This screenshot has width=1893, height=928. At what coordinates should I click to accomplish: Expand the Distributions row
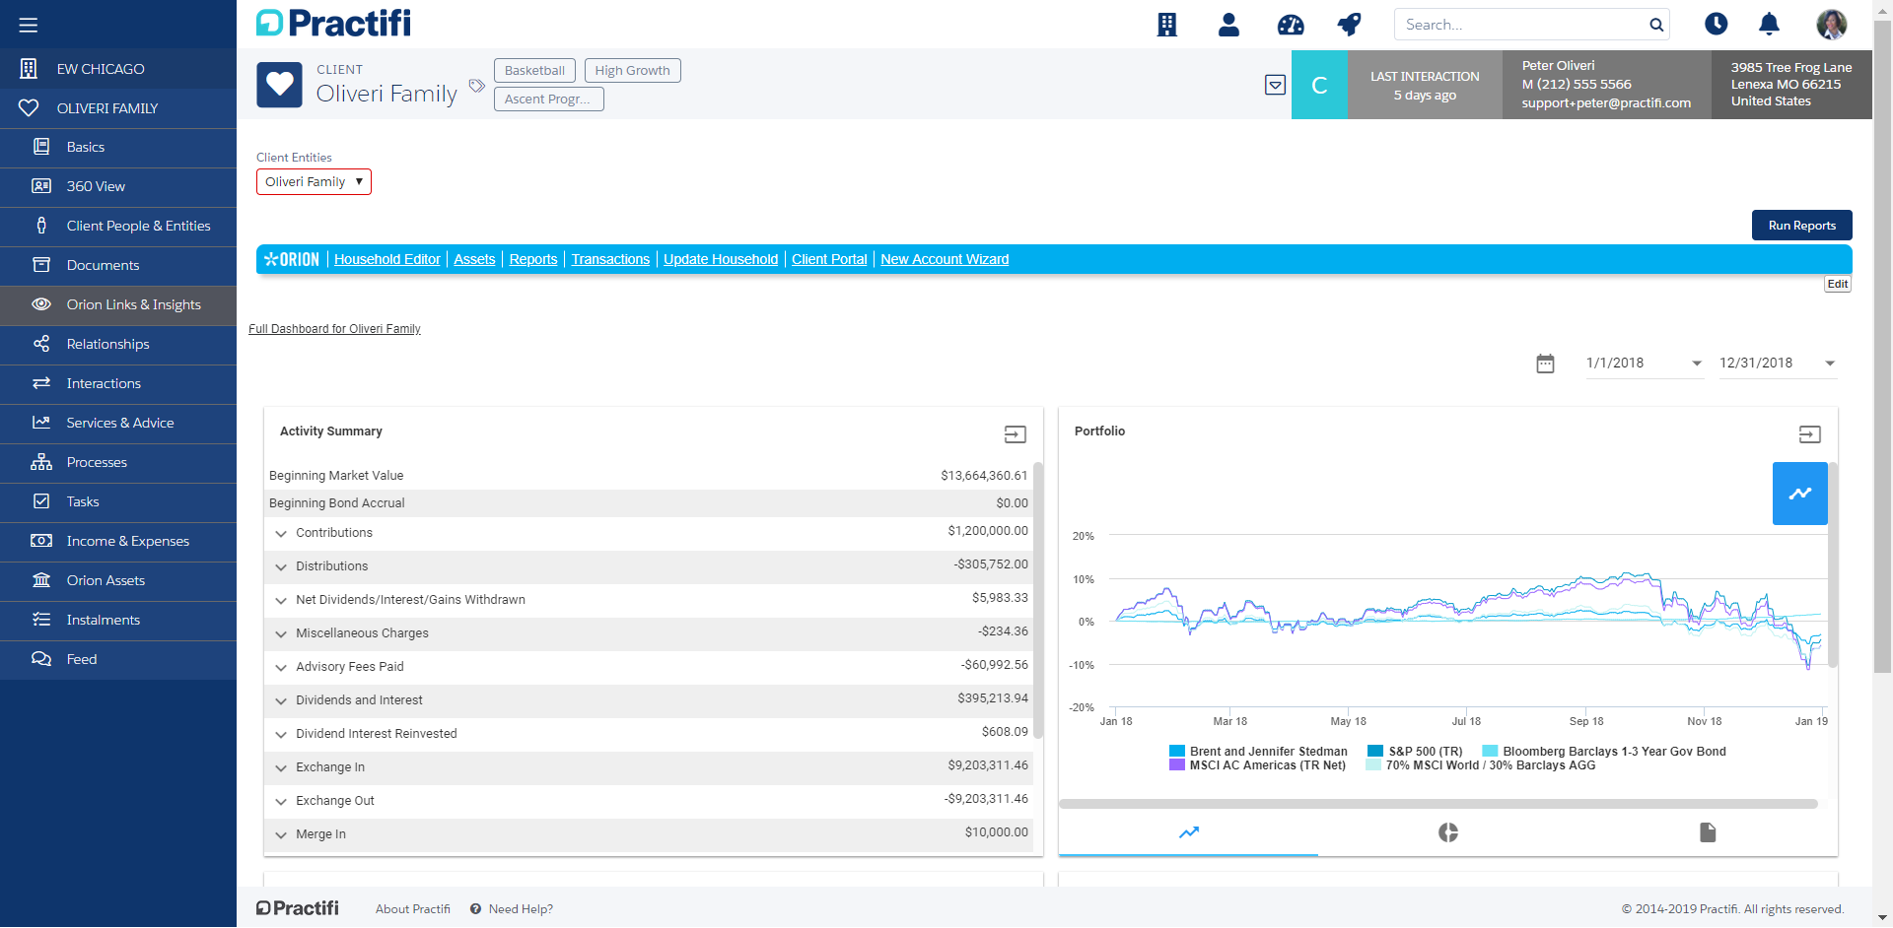(x=281, y=567)
